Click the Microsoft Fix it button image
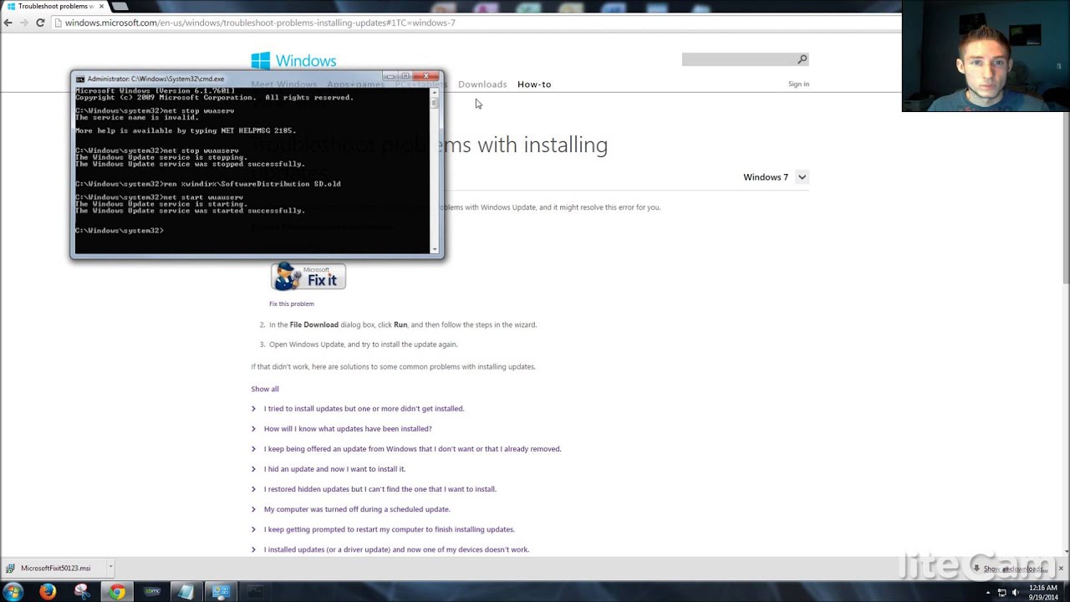 tap(308, 276)
